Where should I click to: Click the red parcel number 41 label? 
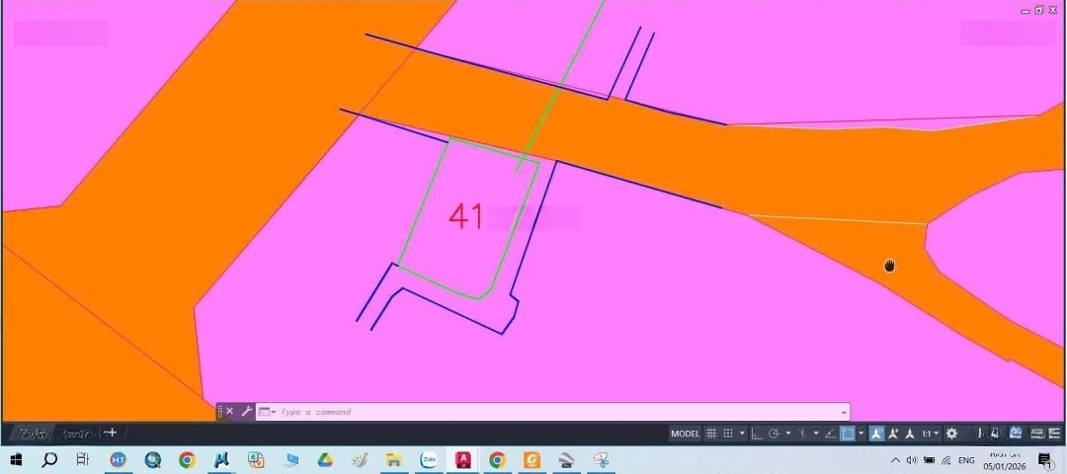465,216
